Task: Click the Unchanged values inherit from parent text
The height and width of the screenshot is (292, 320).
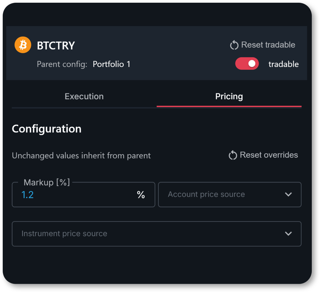Action: point(81,156)
